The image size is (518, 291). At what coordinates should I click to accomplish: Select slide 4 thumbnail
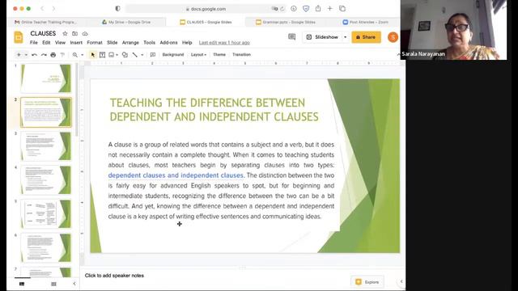pyautogui.click(x=46, y=180)
